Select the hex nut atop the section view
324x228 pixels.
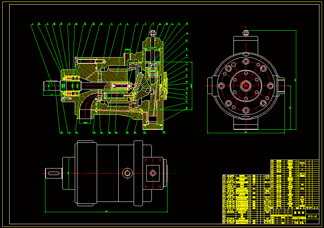coord(153,33)
